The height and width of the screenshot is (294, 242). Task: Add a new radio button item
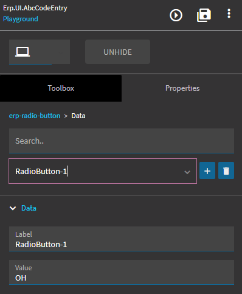click(x=207, y=170)
